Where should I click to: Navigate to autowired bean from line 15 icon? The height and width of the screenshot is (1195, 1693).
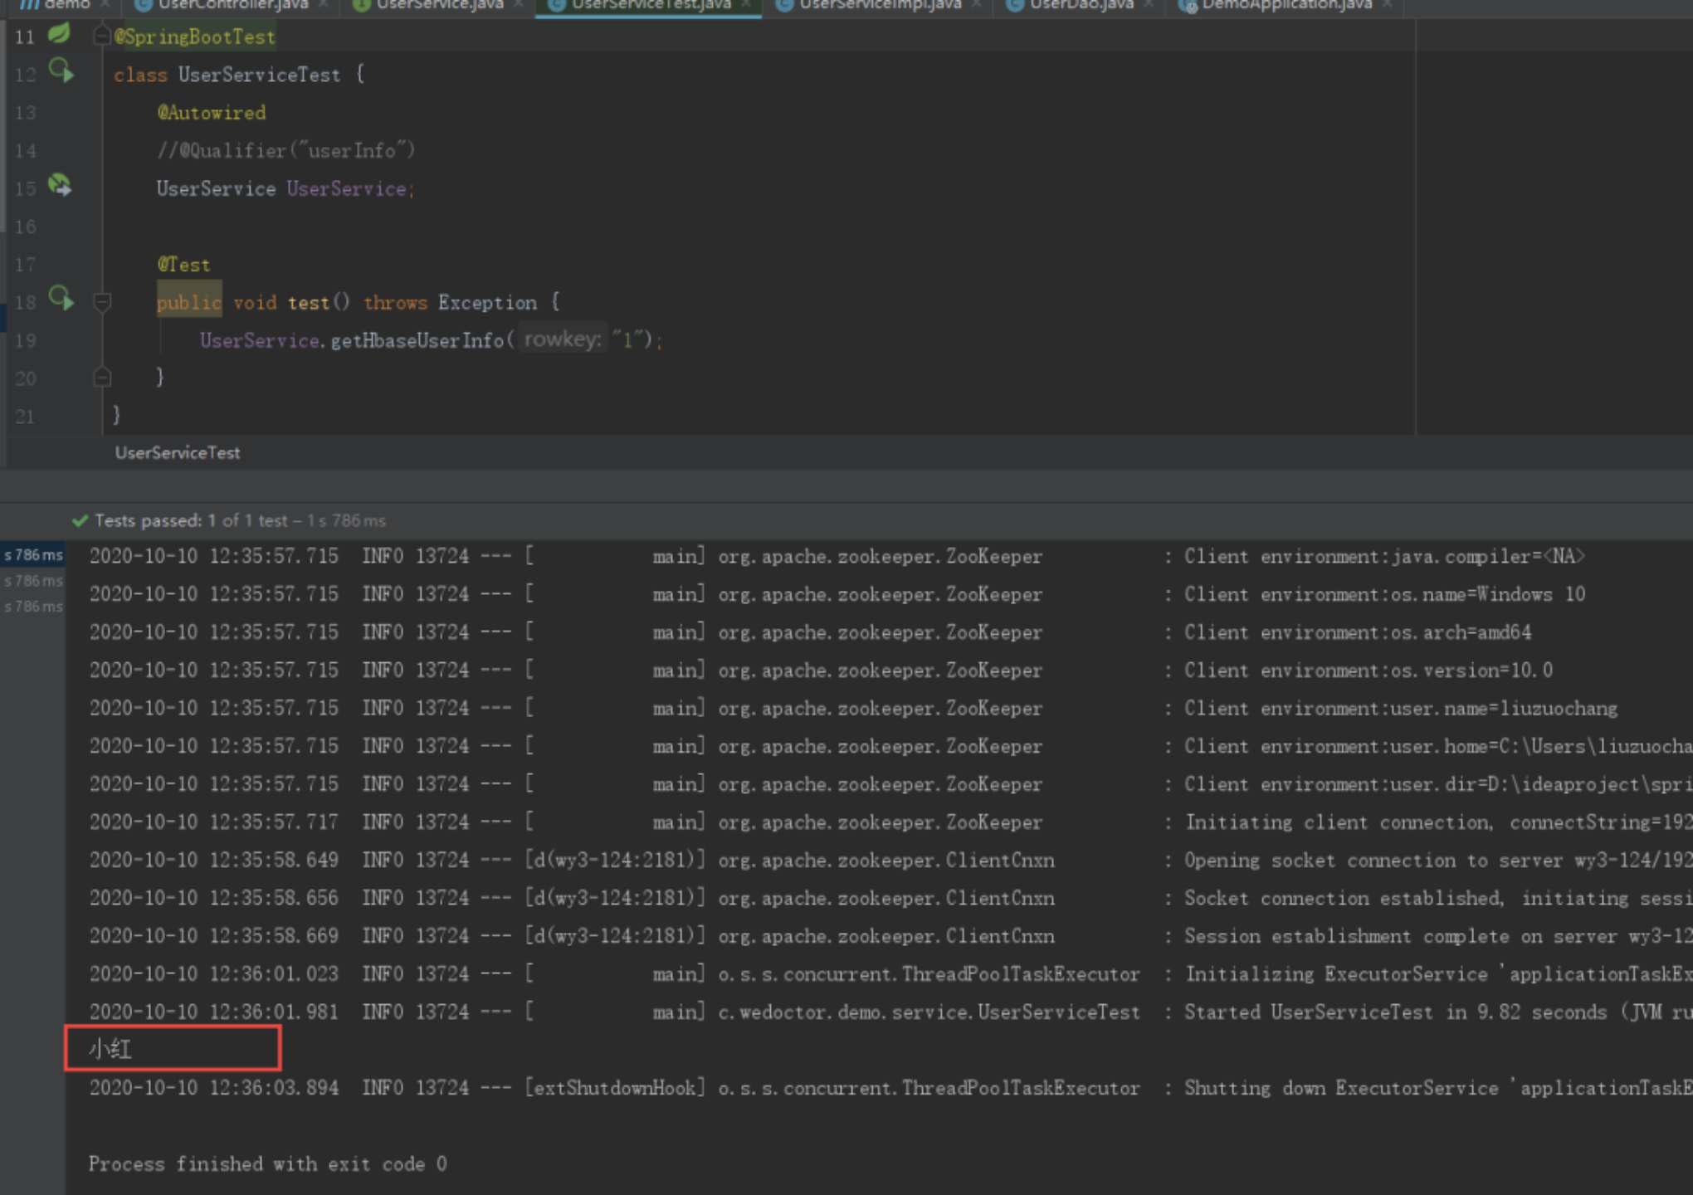(60, 185)
